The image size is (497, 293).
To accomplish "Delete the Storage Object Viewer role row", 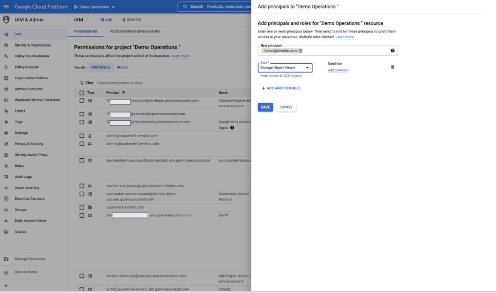I will [x=392, y=67].
